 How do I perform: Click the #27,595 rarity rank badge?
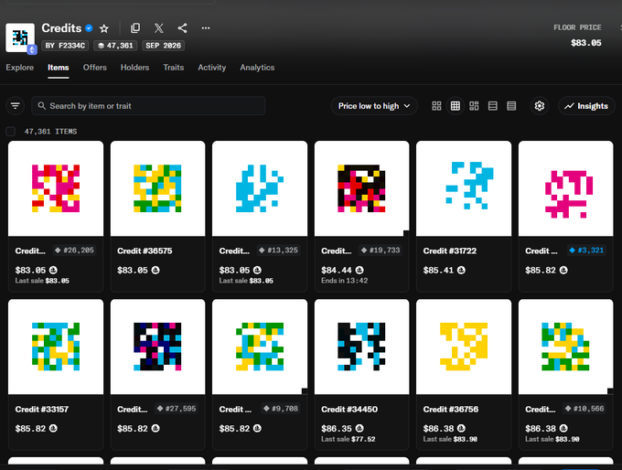tap(177, 409)
